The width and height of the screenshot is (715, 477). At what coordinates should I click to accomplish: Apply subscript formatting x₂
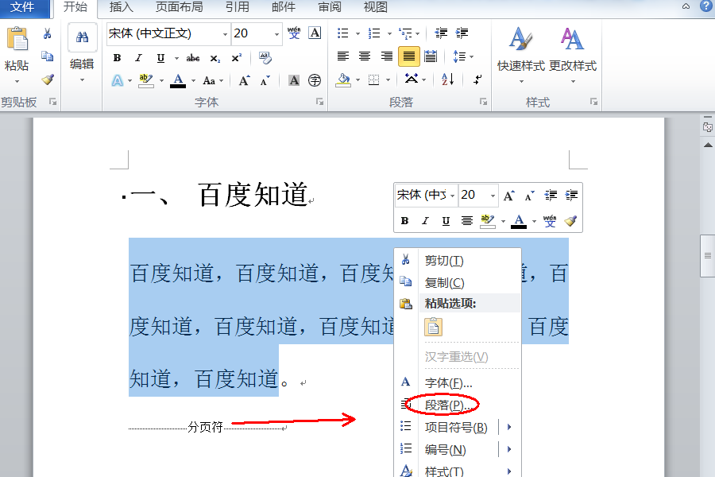(215, 58)
